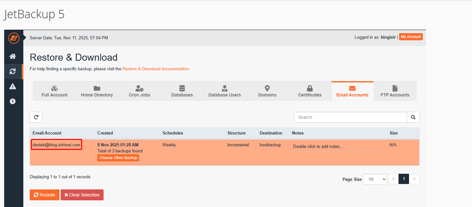This screenshot has width=472, height=207.
Task: Open Restore & Download documentation link
Action: tap(156, 69)
